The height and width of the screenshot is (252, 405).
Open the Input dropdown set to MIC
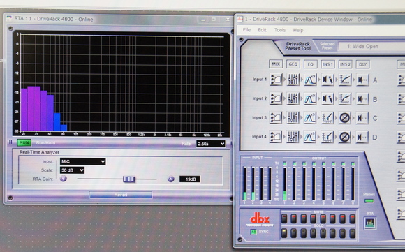82,161
